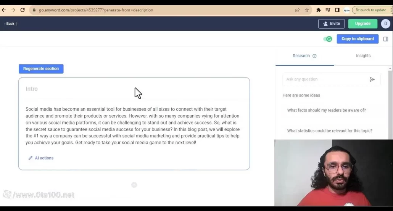Collapse the right side panel icon
393x211 pixels.
(x=386, y=39)
